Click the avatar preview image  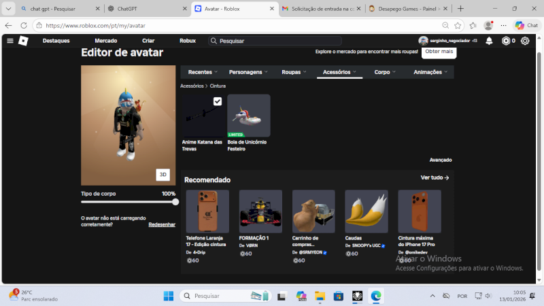[129, 125]
